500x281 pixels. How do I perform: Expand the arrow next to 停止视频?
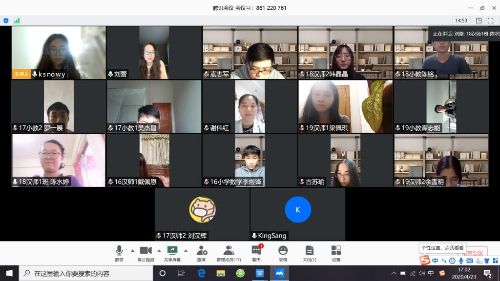pyautogui.click(x=159, y=251)
